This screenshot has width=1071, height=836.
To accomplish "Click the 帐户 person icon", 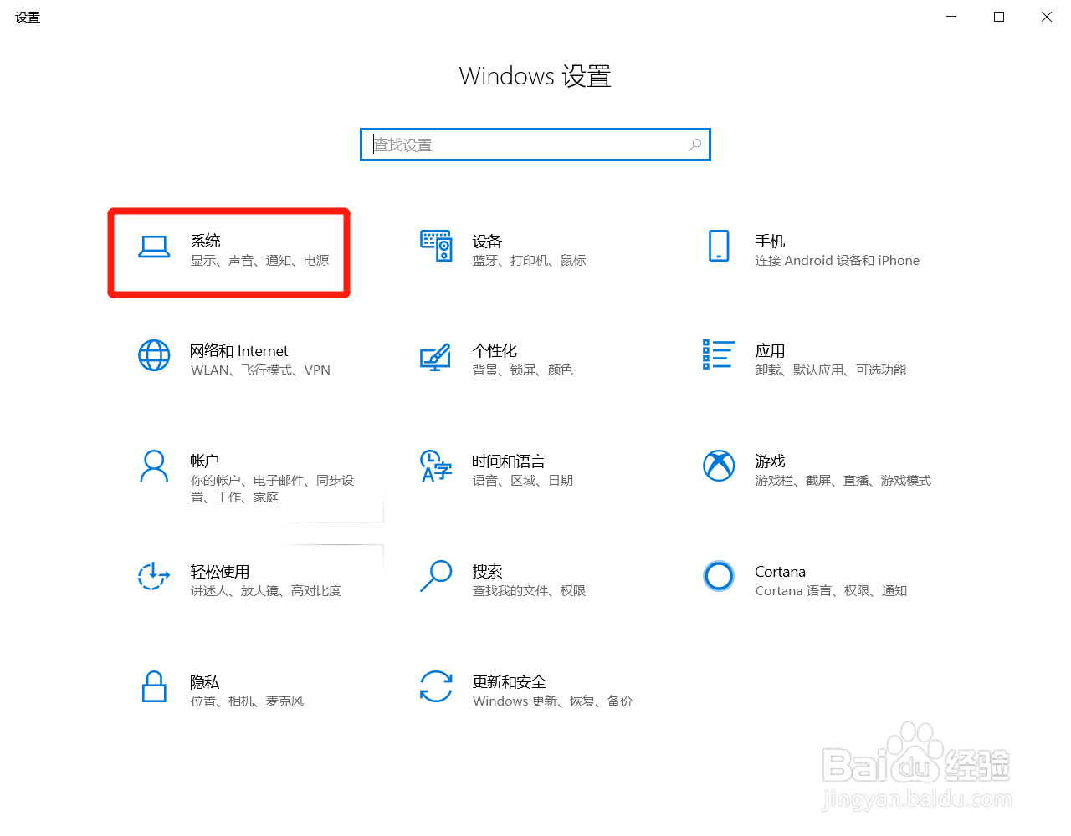I will [x=154, y=466].
